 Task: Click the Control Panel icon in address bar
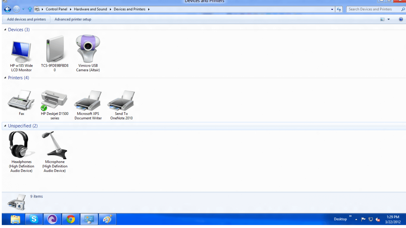click(x=37, y=9)
